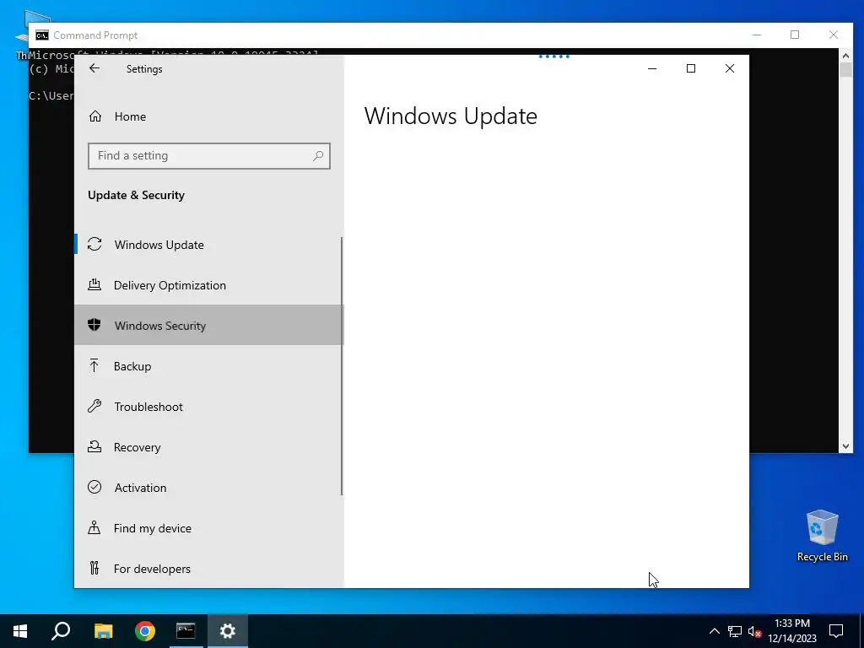864x648 pixels.
Task: Click the Settings gear taskbar button
Action: [228, 631]
